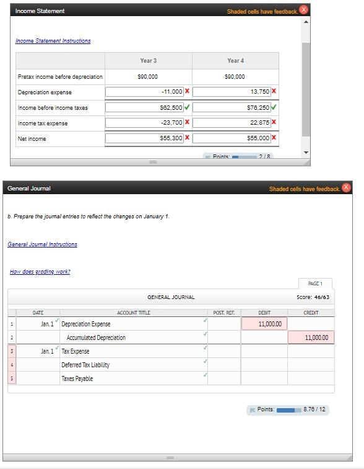Click check mark on Taxes Payable row
The height and width of the screenshot is (469, 364).
point(205,375)
